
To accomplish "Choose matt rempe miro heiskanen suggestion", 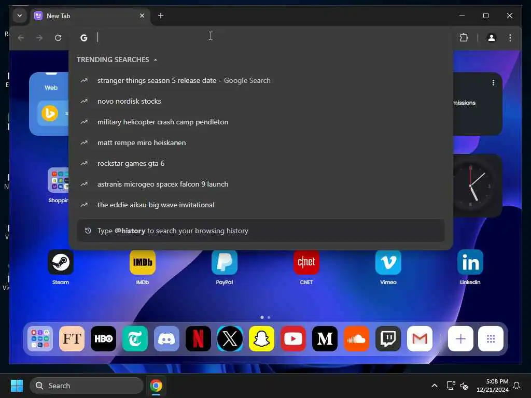I will point(261,143).
